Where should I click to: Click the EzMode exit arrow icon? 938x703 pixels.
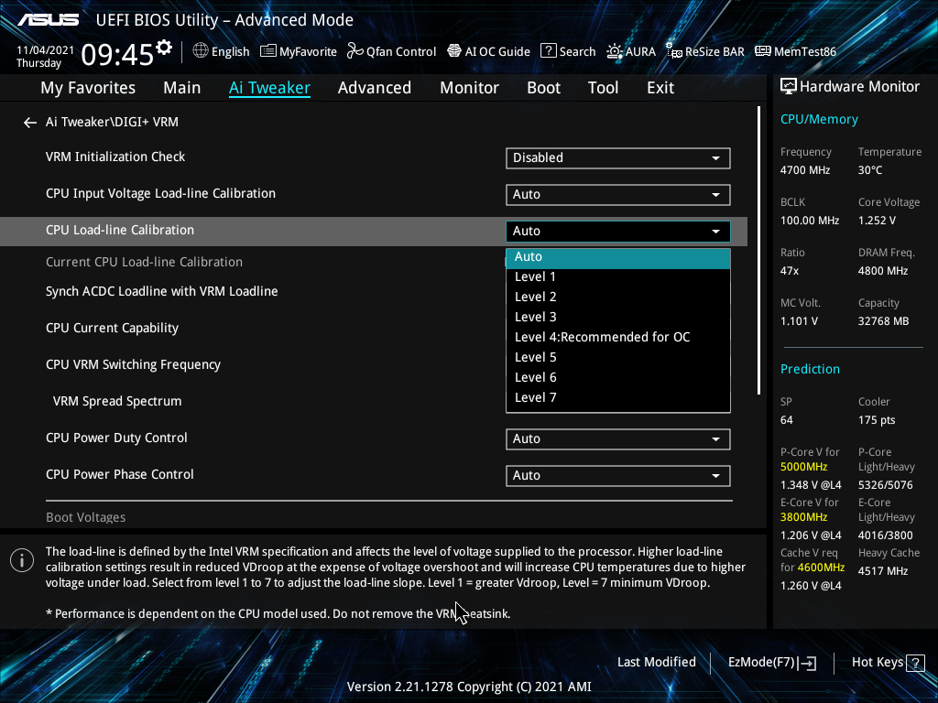pyautogui.click(x=808, y=663)
